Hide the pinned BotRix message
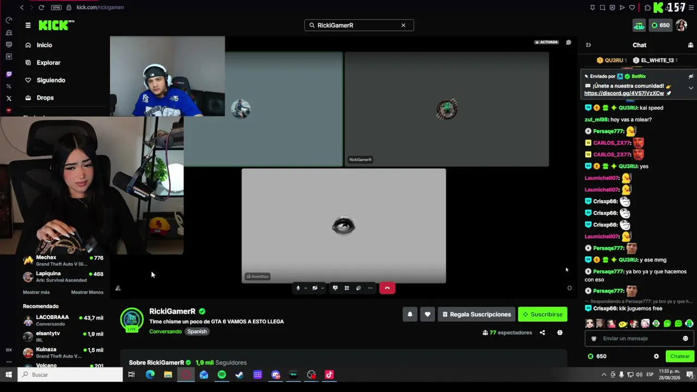This screenshot has height=392, width=697. [691, 76]
